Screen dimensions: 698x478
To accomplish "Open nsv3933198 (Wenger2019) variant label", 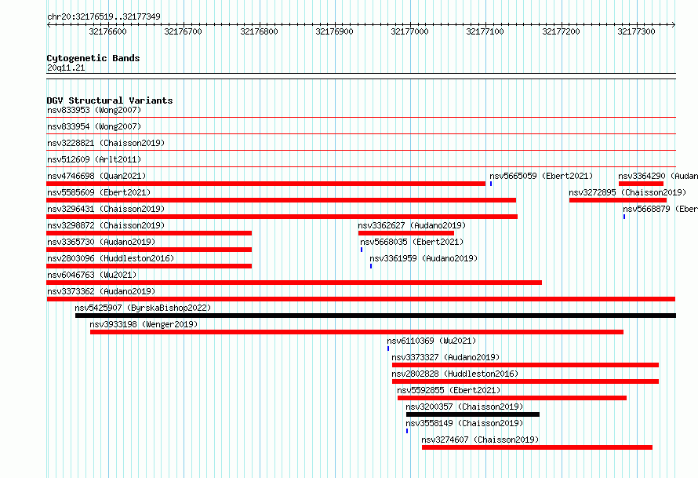I will [x=144, y=324].
